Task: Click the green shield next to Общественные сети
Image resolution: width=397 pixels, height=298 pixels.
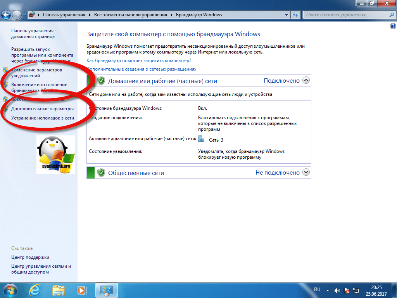Action: 101,173
